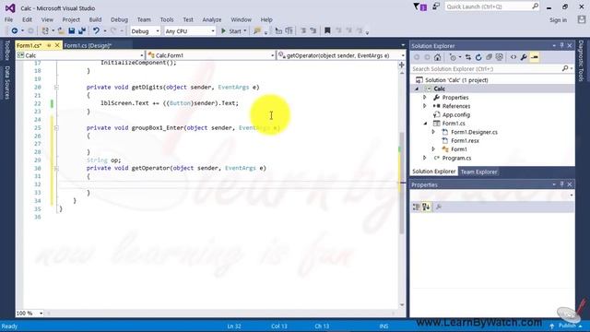Image resolution: width=590 pixels, height=332 pixels.
Task: Collapse the getDigits method outline
Action: 56,88
